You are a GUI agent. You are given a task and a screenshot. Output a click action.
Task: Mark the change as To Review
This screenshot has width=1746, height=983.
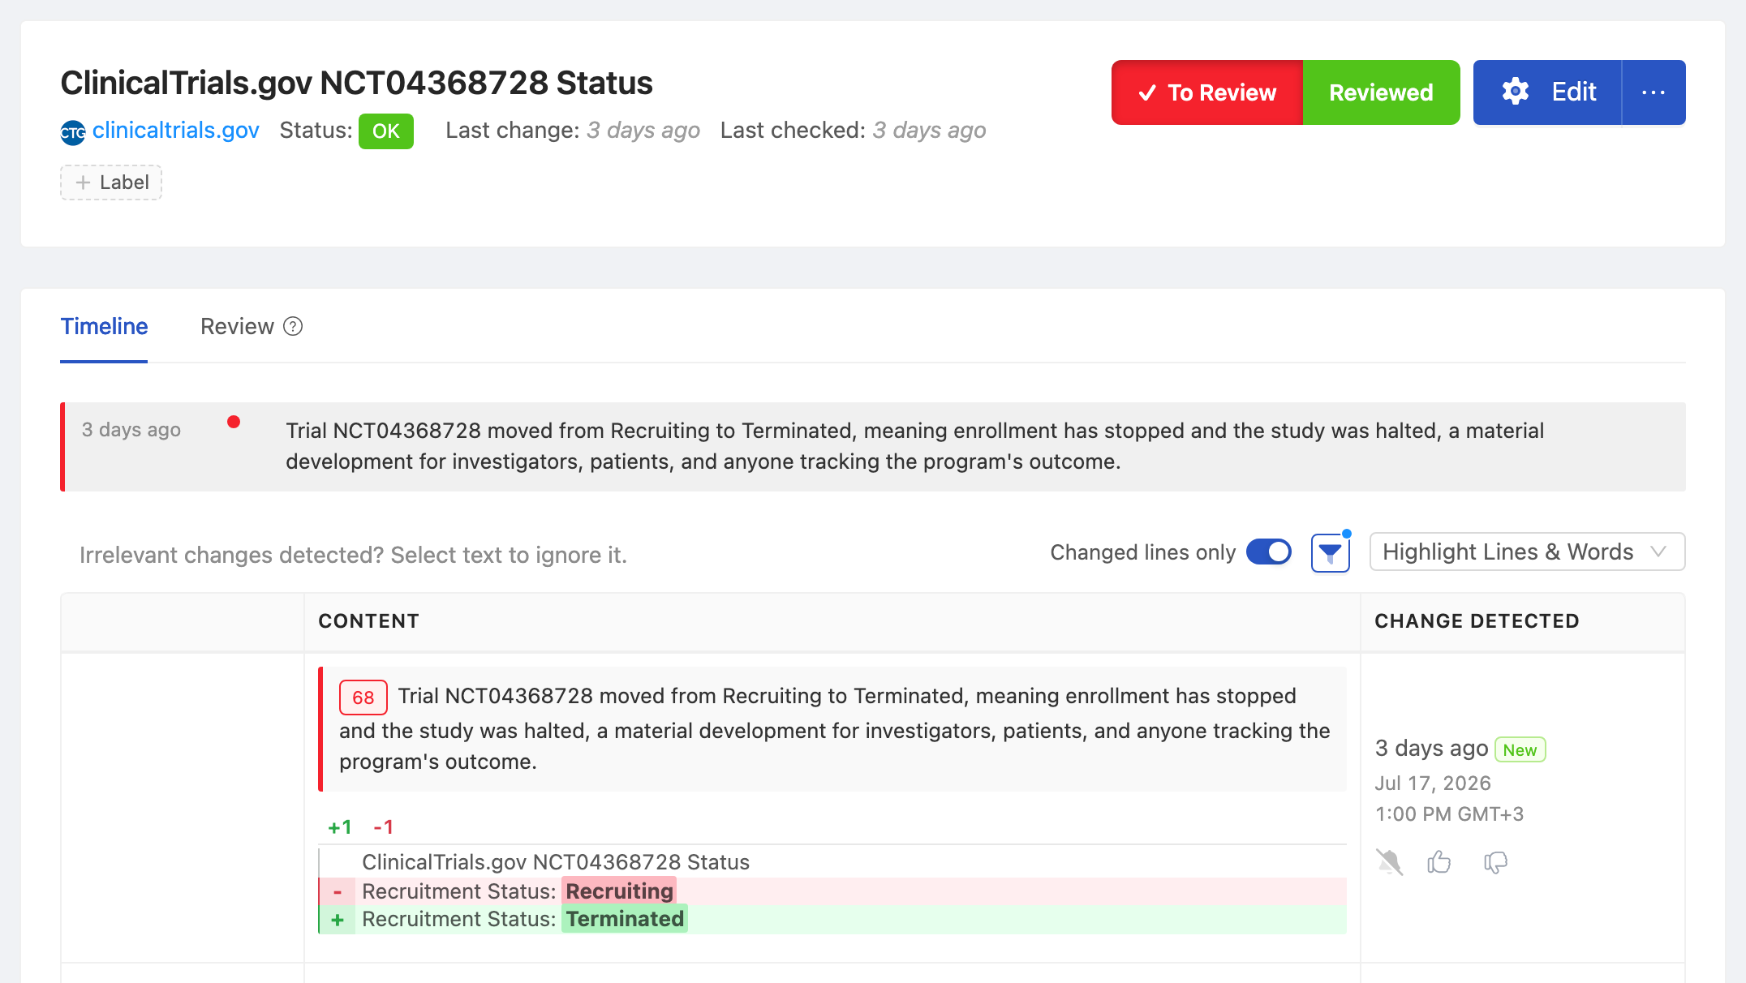pos(1207,92)
